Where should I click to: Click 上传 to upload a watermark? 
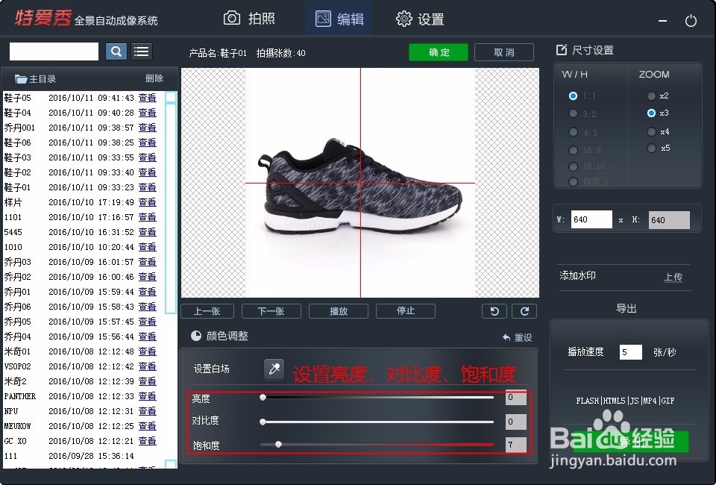(673, 277)
